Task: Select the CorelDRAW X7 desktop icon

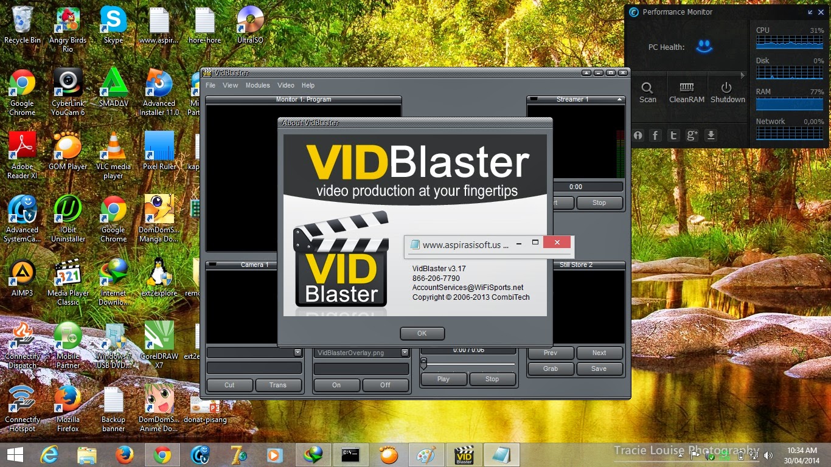Action: tap(159, 345)
